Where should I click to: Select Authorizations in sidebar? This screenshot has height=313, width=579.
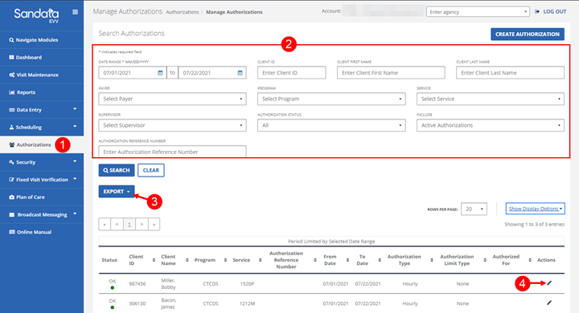(x=42, y=144)
